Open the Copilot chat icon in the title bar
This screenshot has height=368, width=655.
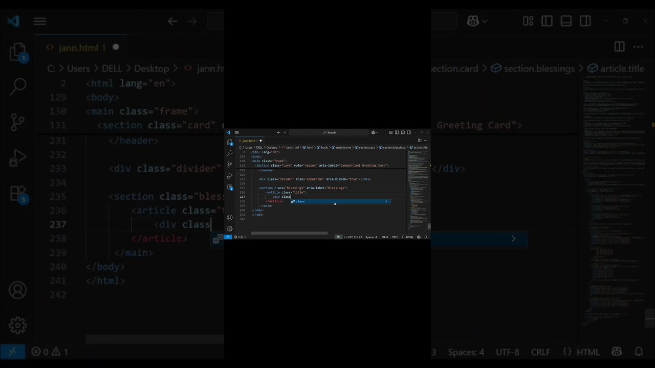373,132
